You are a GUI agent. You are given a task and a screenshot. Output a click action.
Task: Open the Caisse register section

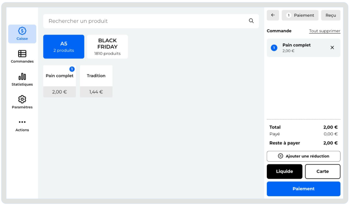point(22,34)
